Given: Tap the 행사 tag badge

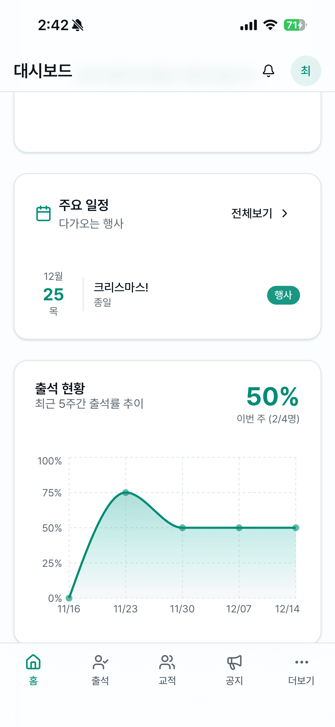Looking at the screenshot, I should click(x=283, y=295).
